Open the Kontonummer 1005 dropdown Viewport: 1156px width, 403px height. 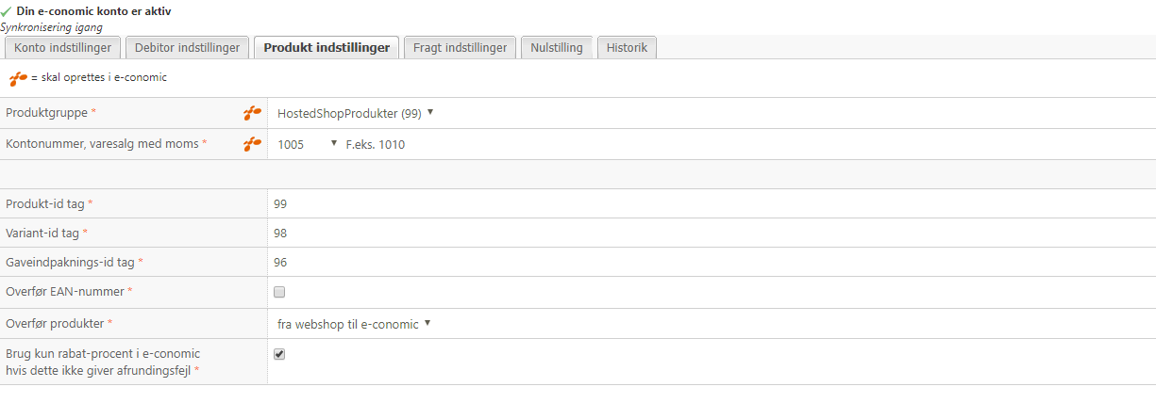point(308,144)
